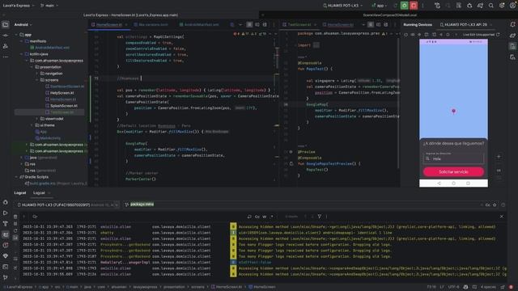Open the Android project view dropdown
518x291 pixels.
pyautogui.click(x=23, y=24)
